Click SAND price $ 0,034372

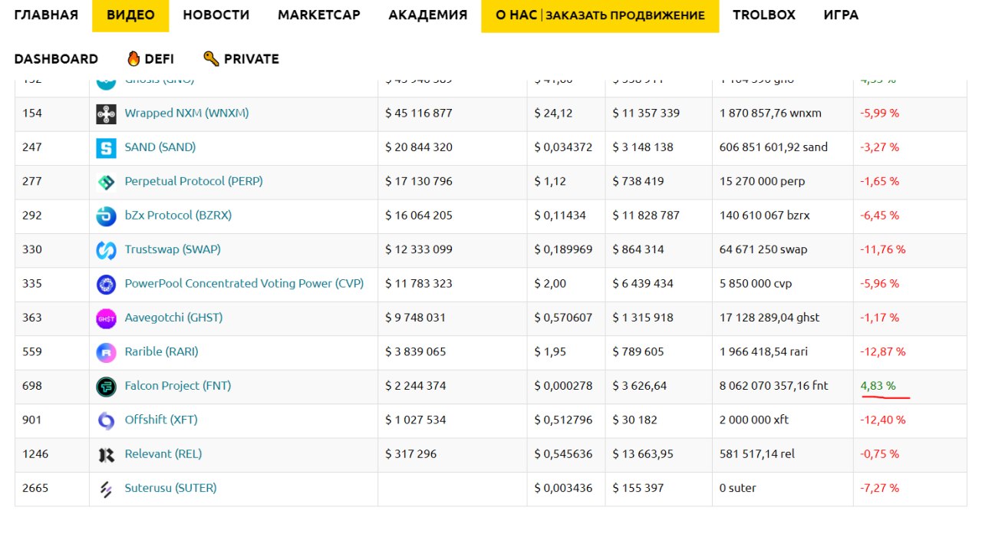[x=564, y=147]
